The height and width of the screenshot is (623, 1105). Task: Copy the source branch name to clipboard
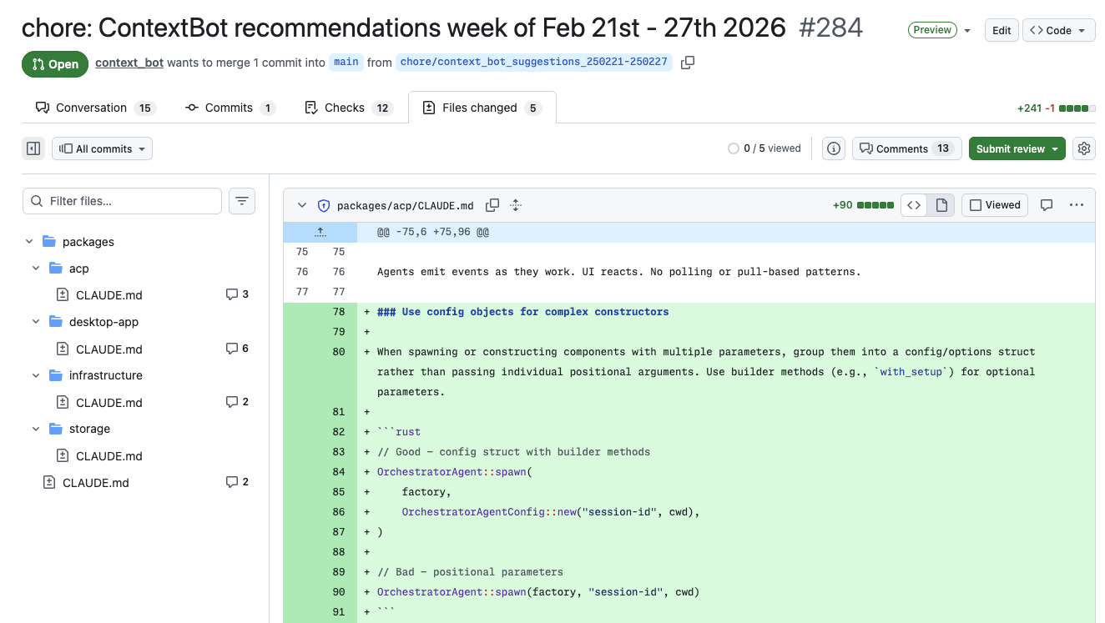[x=688, y=62]
